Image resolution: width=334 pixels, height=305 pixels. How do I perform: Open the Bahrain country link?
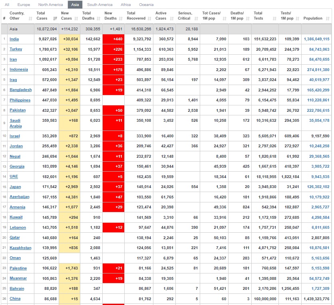coord(17,289)
